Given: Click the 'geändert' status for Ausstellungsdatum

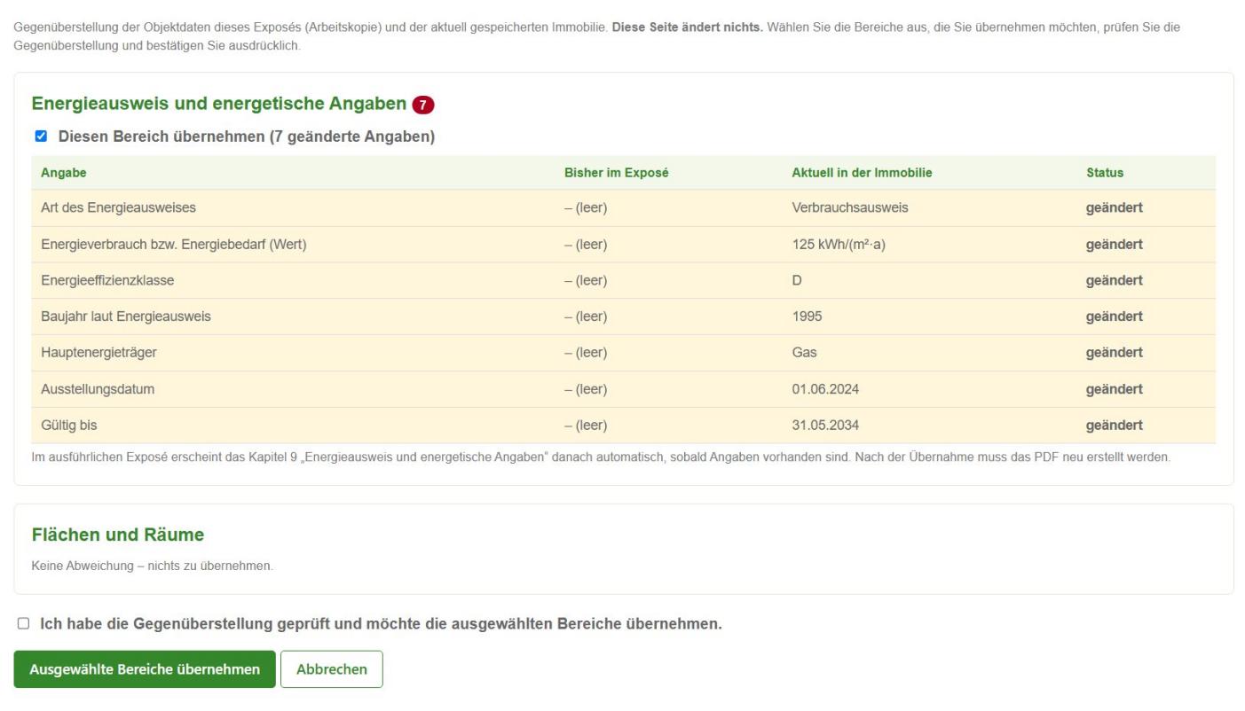Looking at the screenshot, I should (x=1115, y=389).
